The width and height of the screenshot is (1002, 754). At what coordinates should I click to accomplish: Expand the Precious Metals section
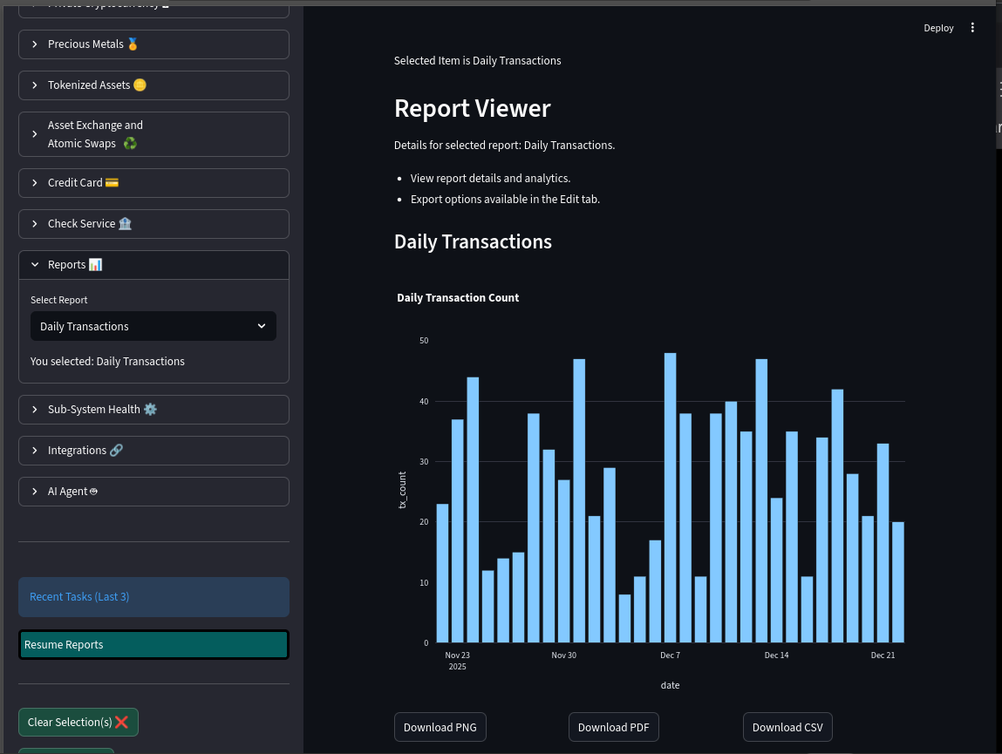coord(153,44)
